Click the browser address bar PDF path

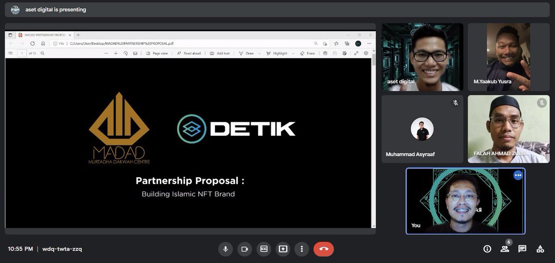click(122, 43)
